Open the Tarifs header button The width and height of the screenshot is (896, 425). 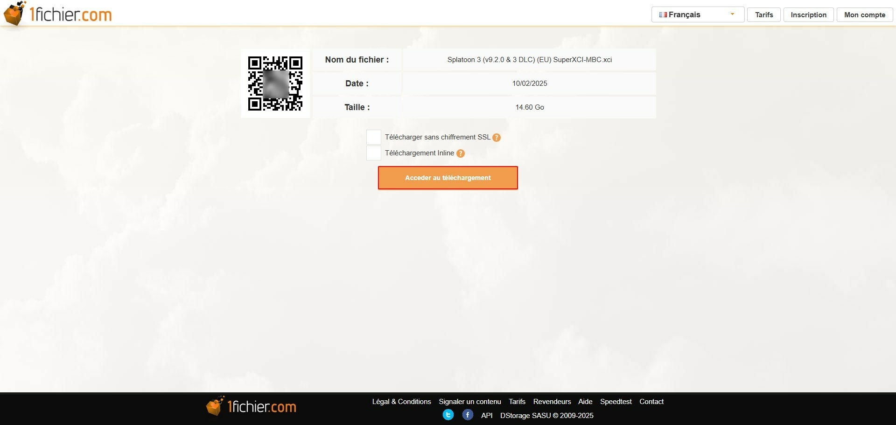coord(764,14)
